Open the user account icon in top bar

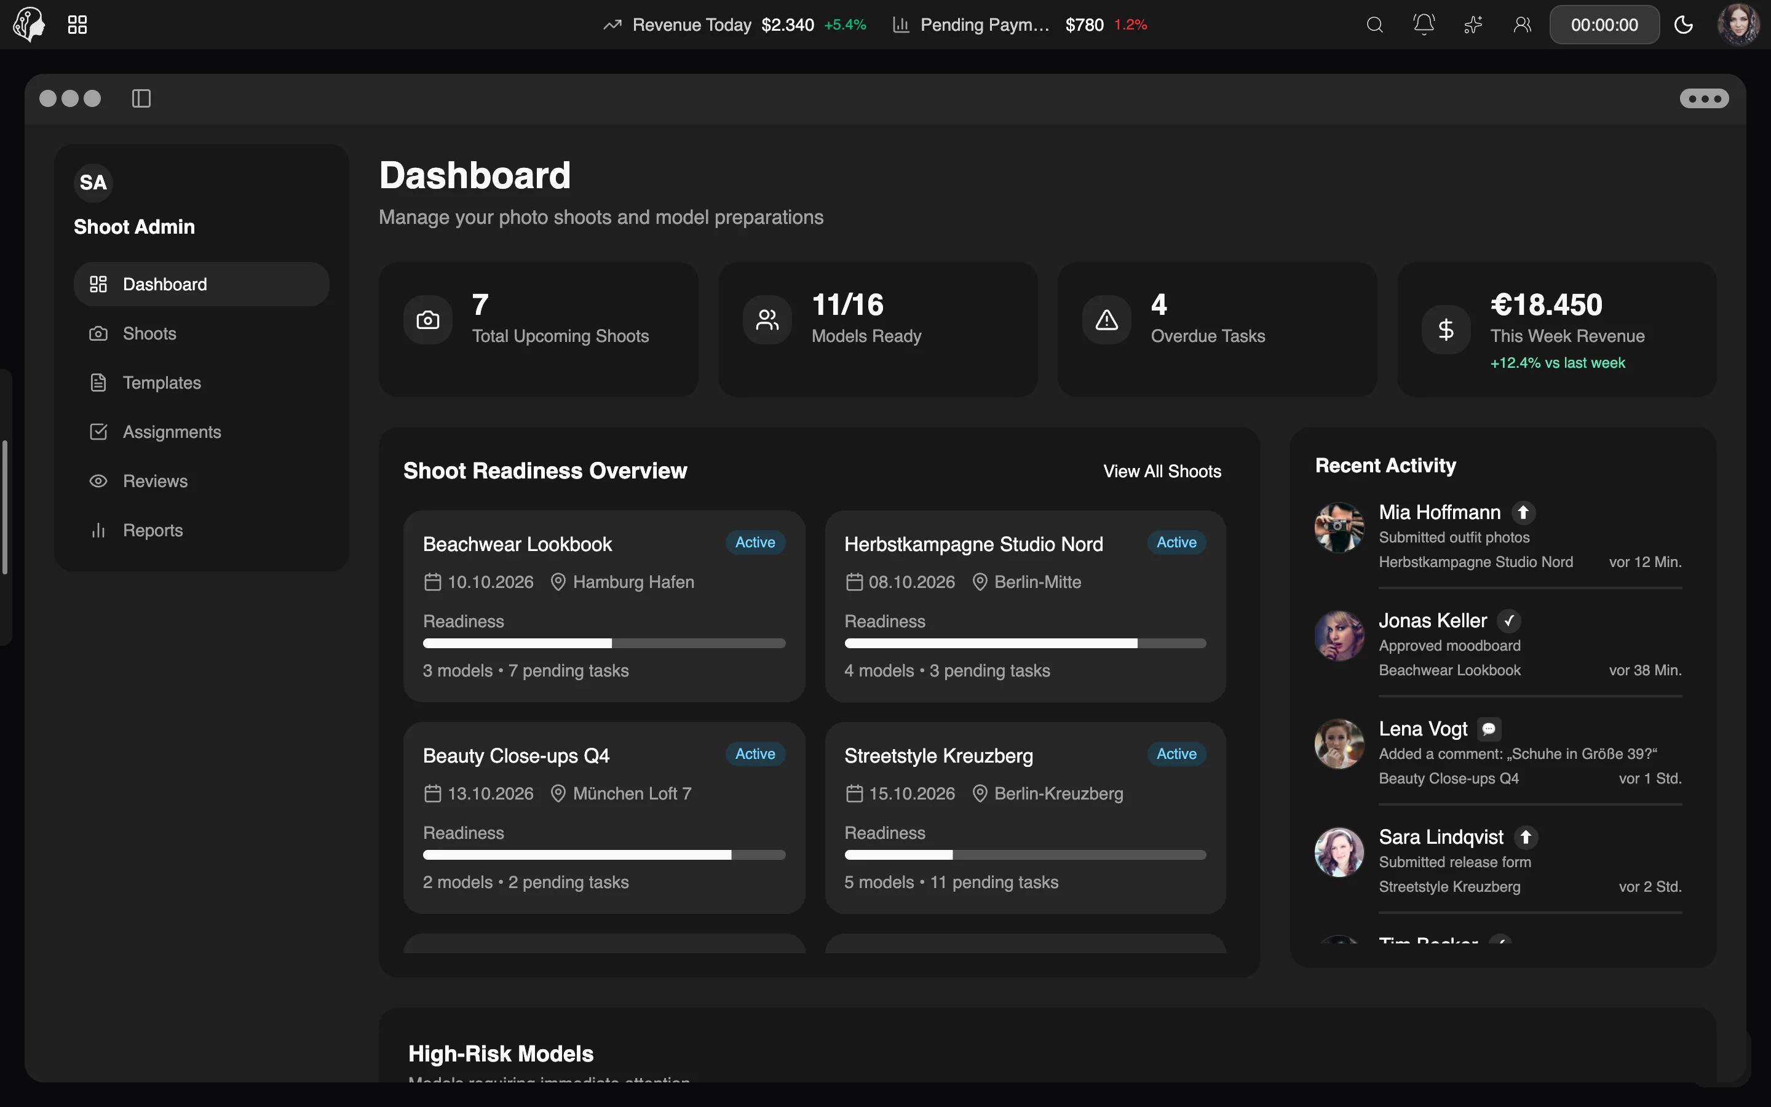point(1522,25)
